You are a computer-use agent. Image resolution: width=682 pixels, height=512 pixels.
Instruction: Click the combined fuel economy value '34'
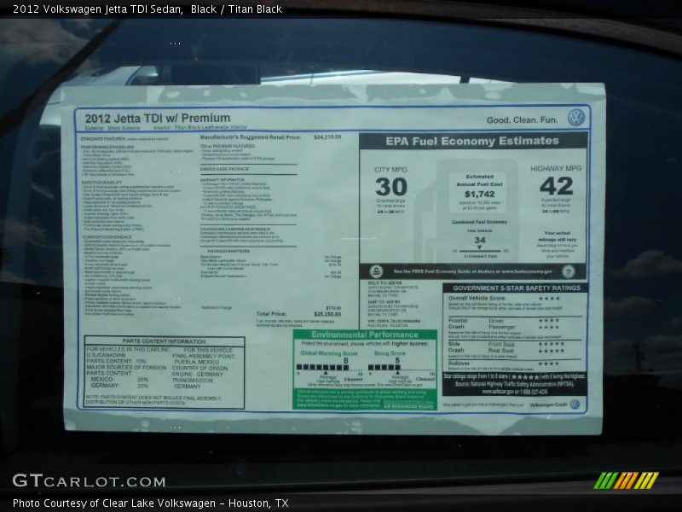(480, 240)
